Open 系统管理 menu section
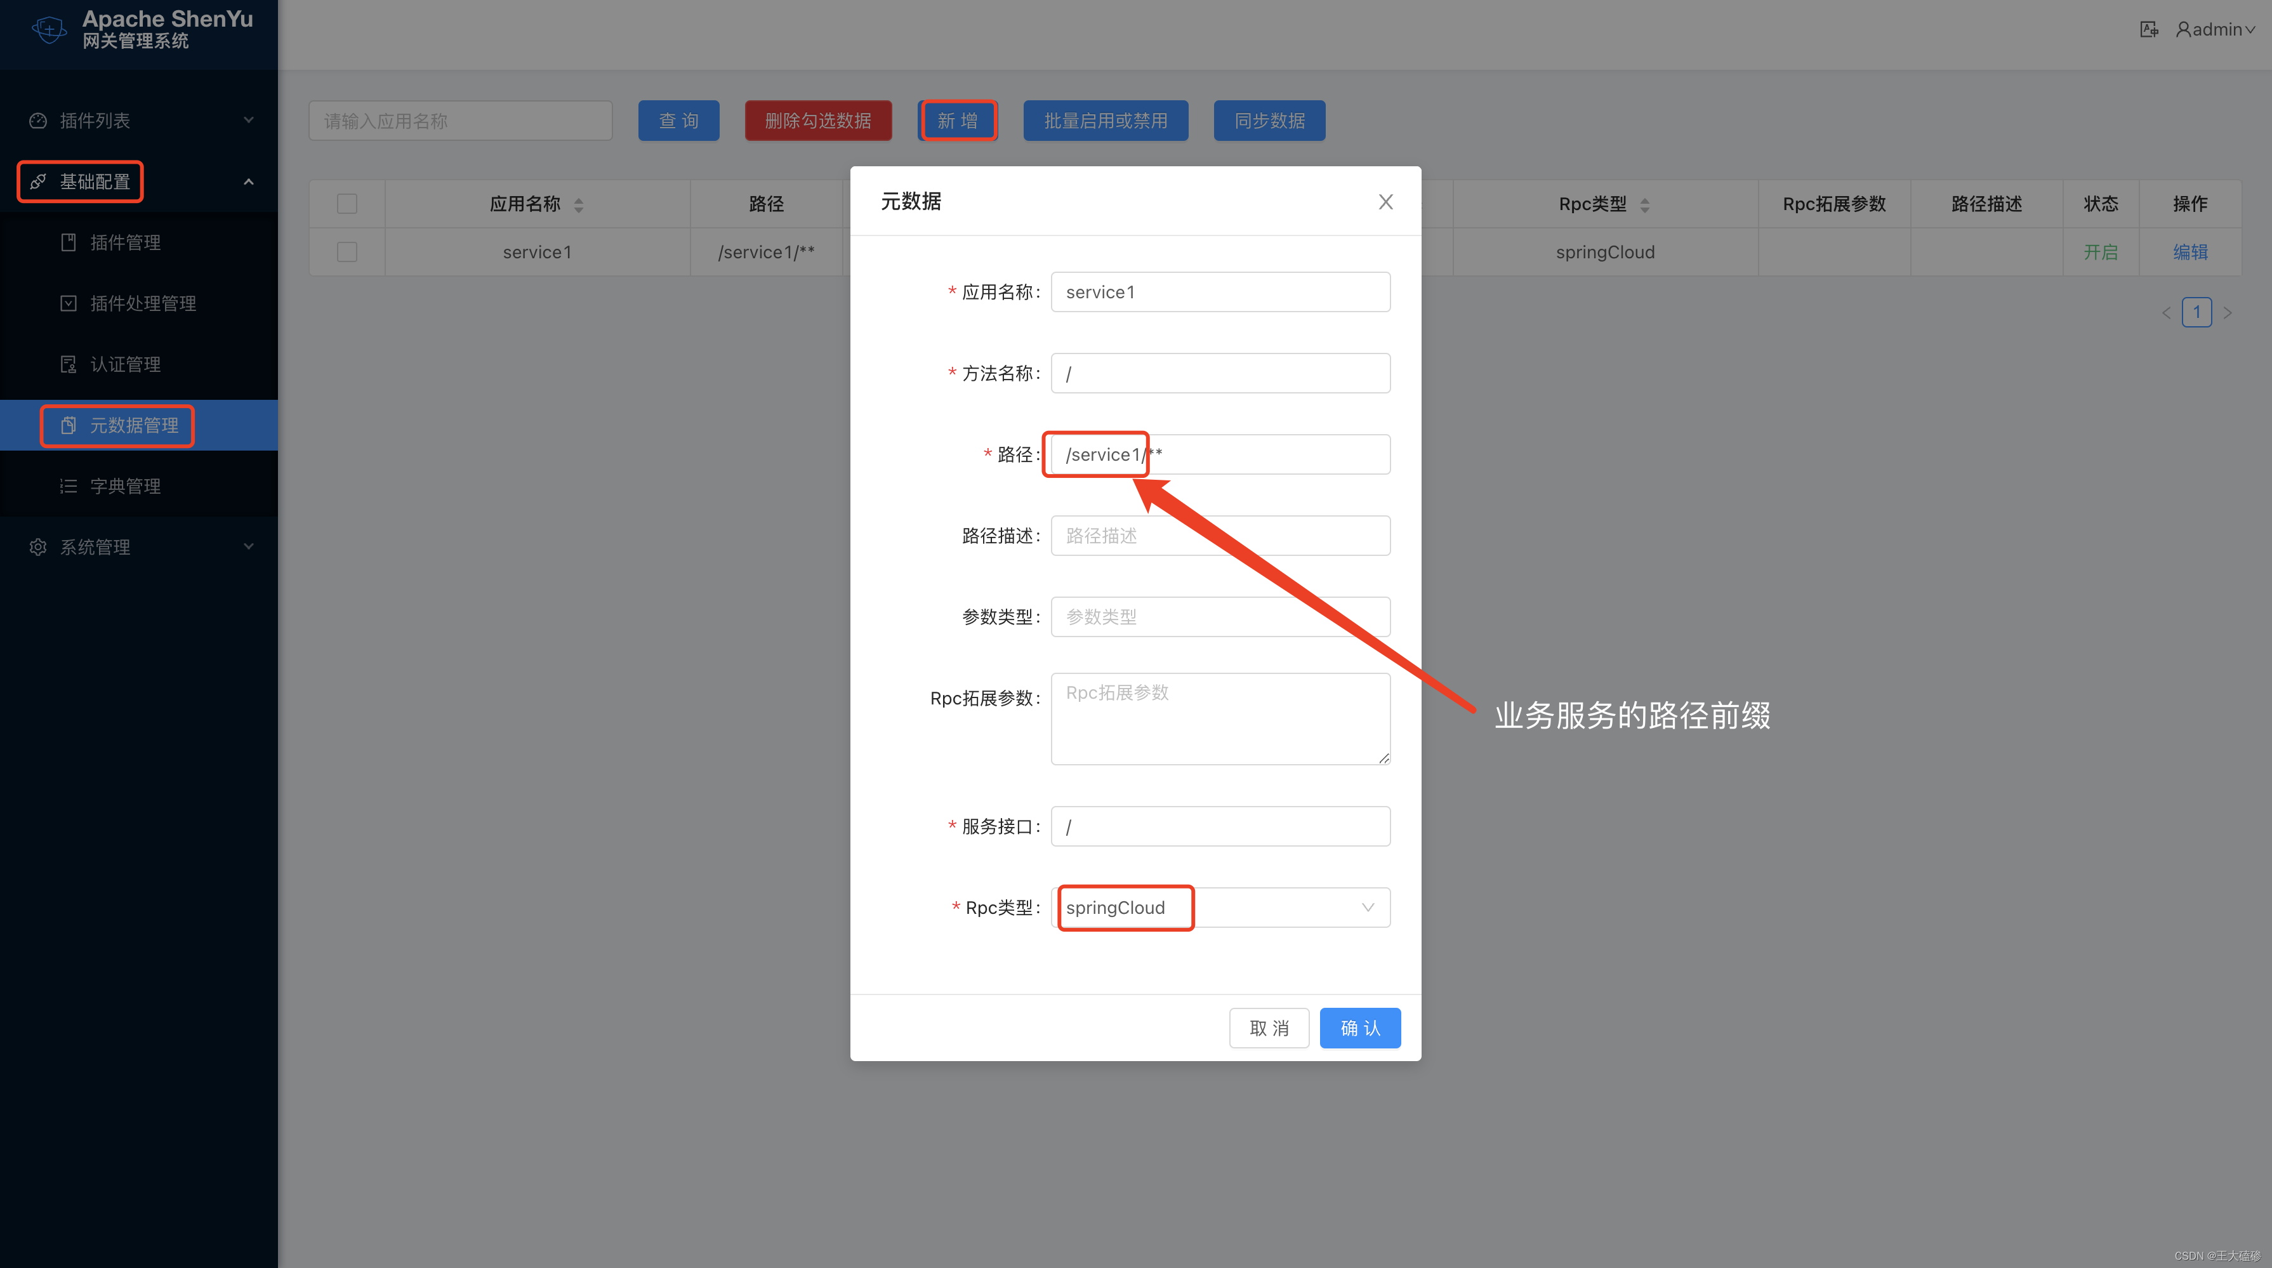Viewport: 2272px width, 1268px height. [x=138, y=546]
